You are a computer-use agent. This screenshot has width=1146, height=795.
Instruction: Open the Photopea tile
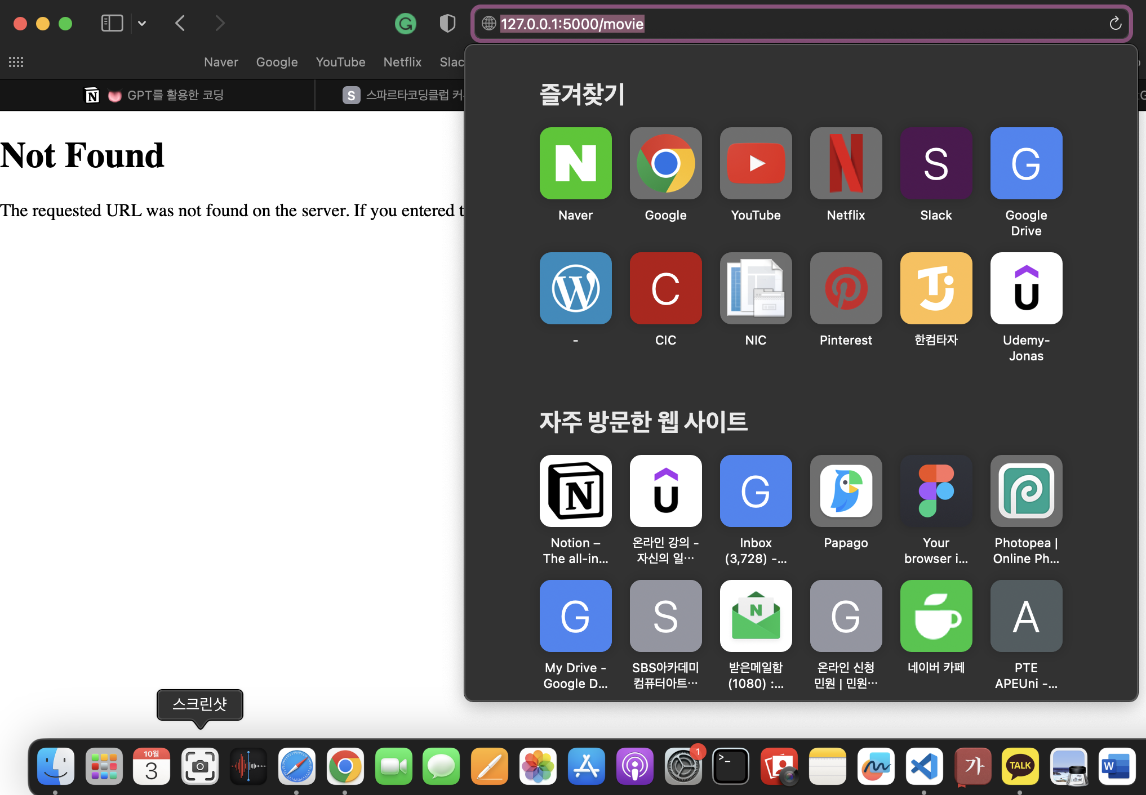1026,491
